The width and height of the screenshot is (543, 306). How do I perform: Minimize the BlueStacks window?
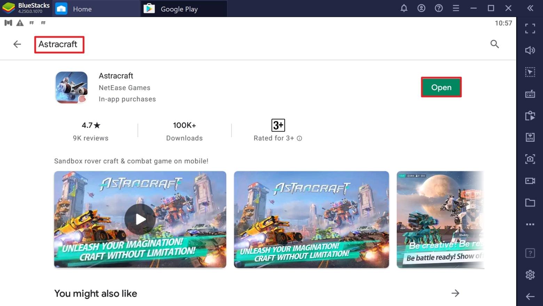(473, 8)
